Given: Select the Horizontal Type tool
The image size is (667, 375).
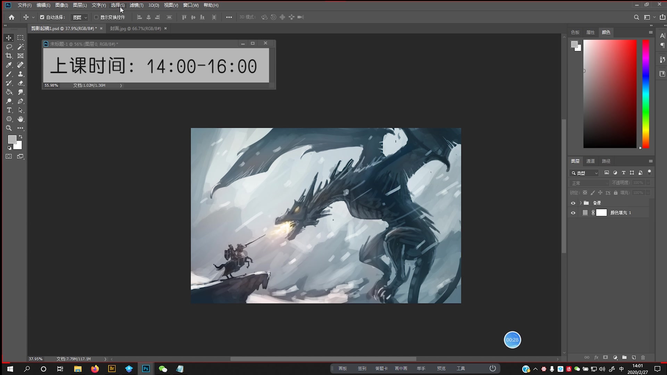Looking at the screenshot, I should 9,110.
